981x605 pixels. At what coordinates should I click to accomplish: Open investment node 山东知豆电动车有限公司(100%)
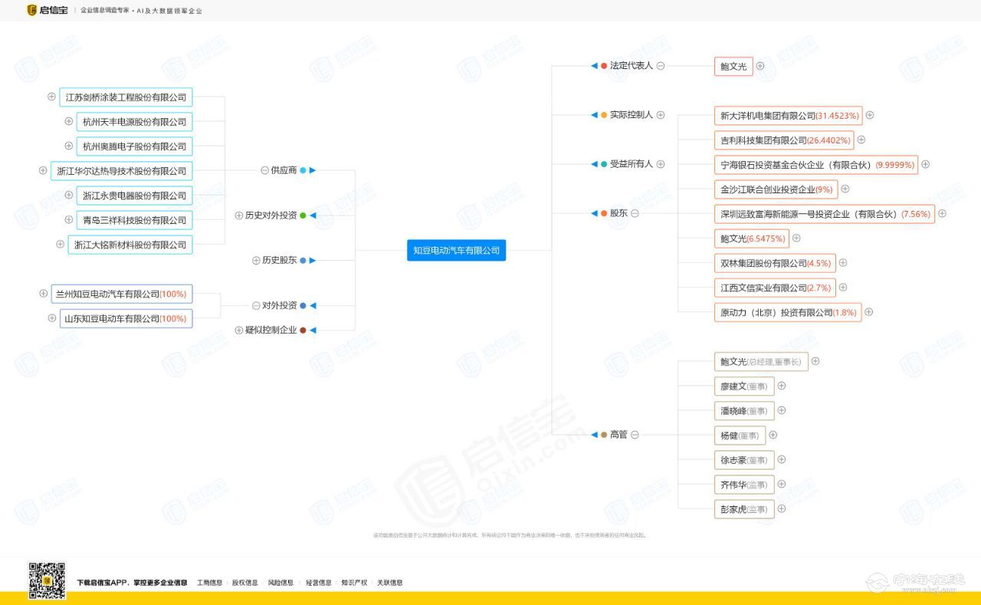(126, 318)
